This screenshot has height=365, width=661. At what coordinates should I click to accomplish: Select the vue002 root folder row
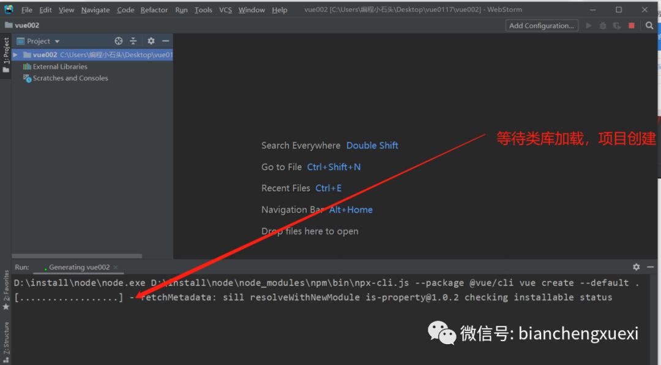coord(92,55)
